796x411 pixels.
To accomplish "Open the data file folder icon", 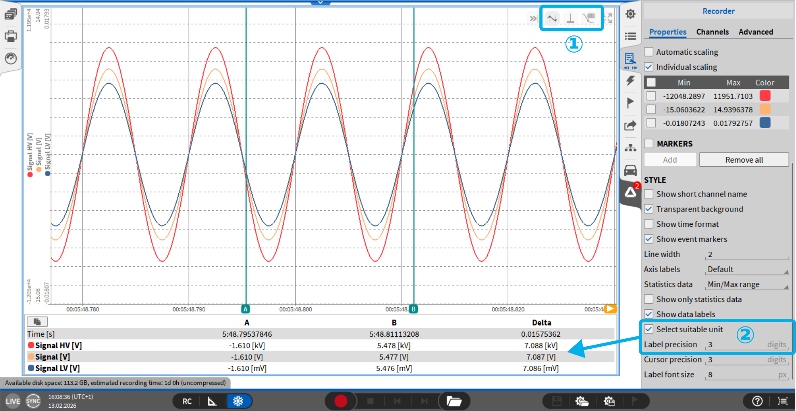I will pyautogui.click(x=454, y=401).
